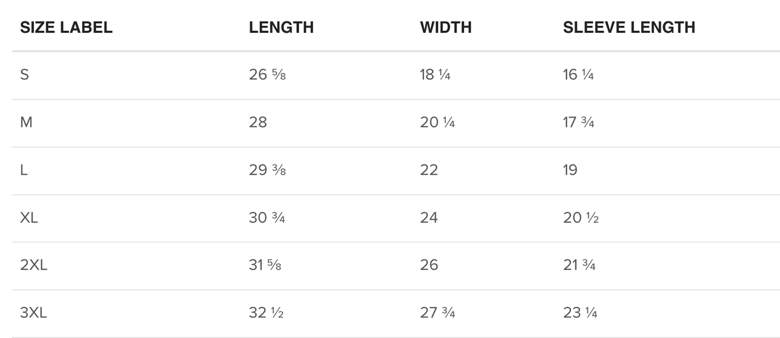Select the length value 28 for M

pos(258,122)
